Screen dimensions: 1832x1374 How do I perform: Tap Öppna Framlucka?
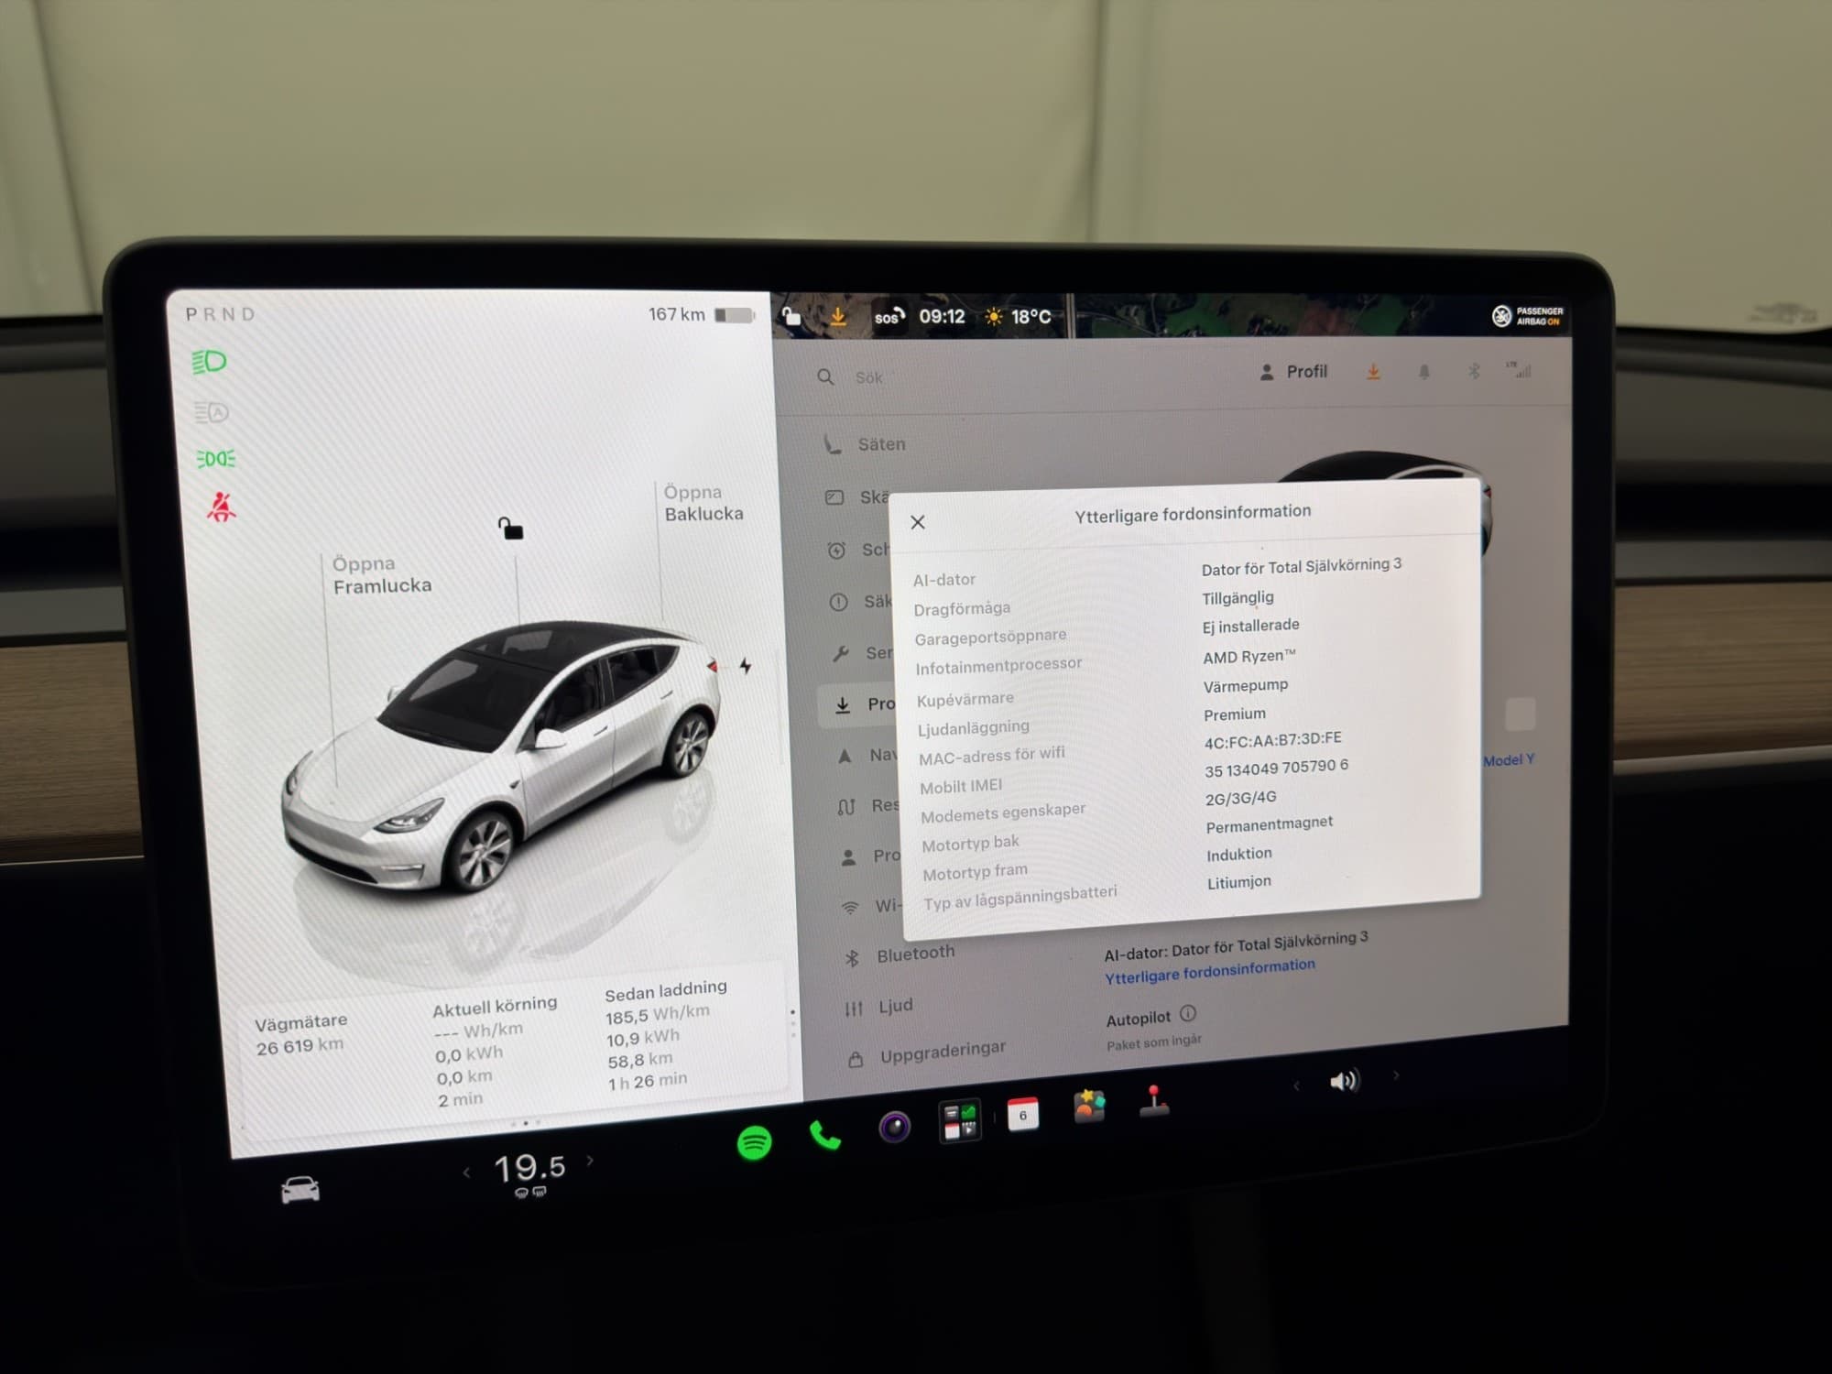point(382,575)
